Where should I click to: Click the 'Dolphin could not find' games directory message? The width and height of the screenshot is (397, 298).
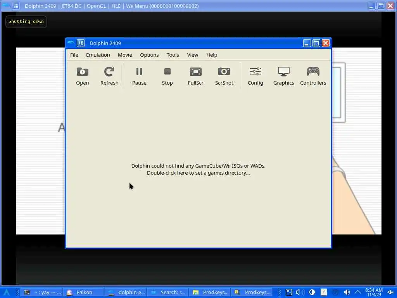[198, 169]
